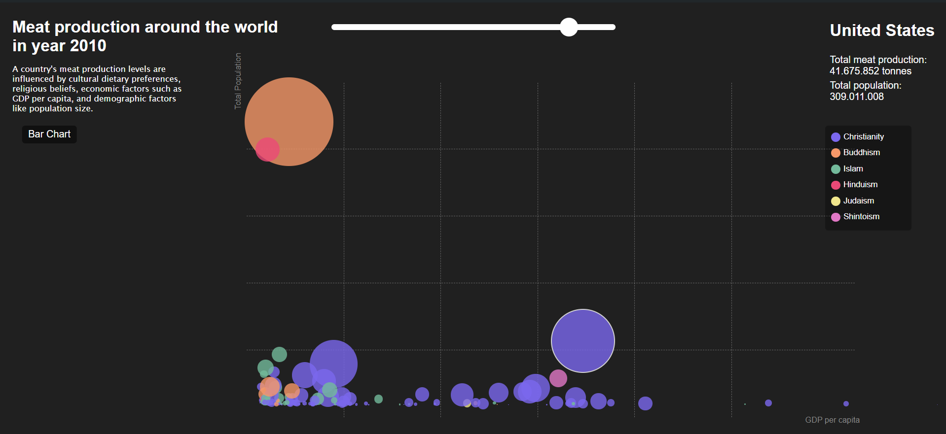Click the year slider handle

tap(569, 27)
